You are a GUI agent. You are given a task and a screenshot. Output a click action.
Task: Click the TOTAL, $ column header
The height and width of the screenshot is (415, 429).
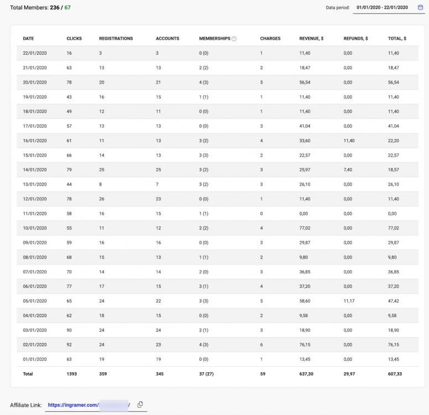tap(397, 39)
